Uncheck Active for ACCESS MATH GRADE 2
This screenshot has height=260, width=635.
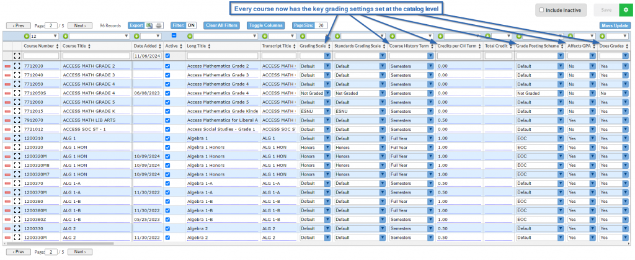pos(167,66)
